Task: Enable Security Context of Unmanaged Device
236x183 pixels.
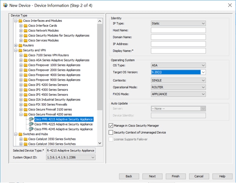Action: tap(111, 133)
